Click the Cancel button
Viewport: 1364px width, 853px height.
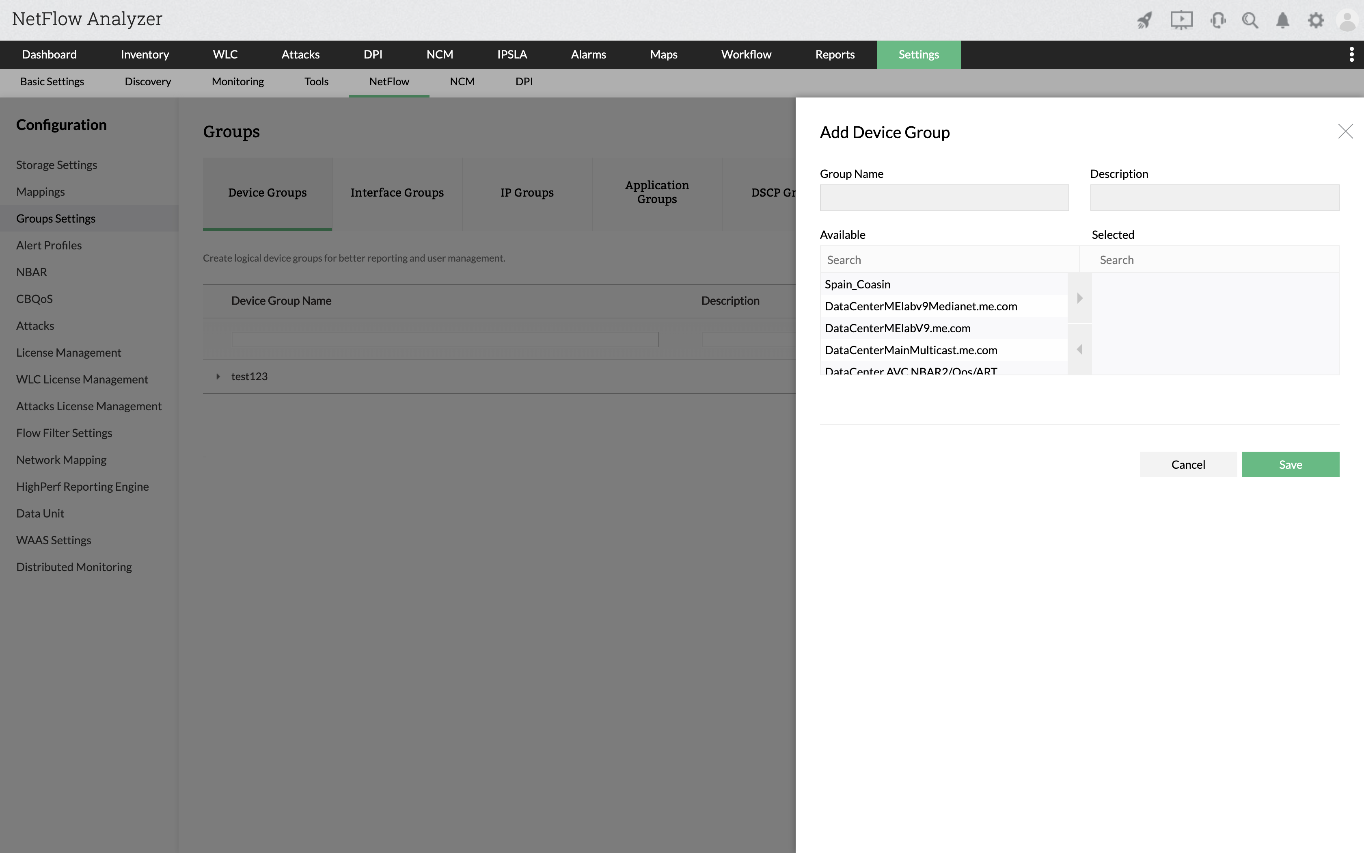(1187, 464)
